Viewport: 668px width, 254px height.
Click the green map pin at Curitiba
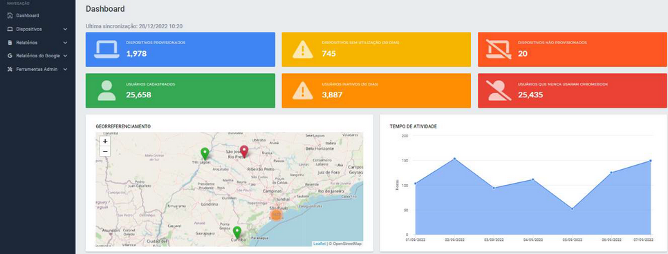coord(237,233)
